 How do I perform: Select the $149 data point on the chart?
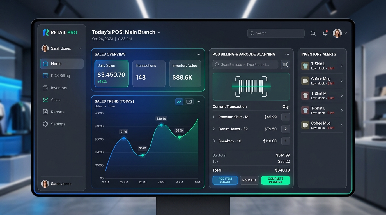tap(124, 138)
